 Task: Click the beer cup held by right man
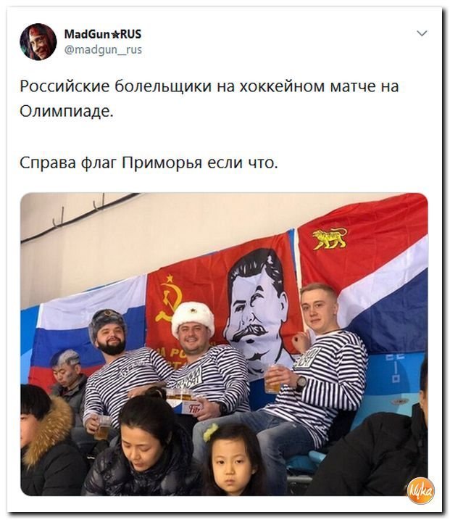click(272, 378)
